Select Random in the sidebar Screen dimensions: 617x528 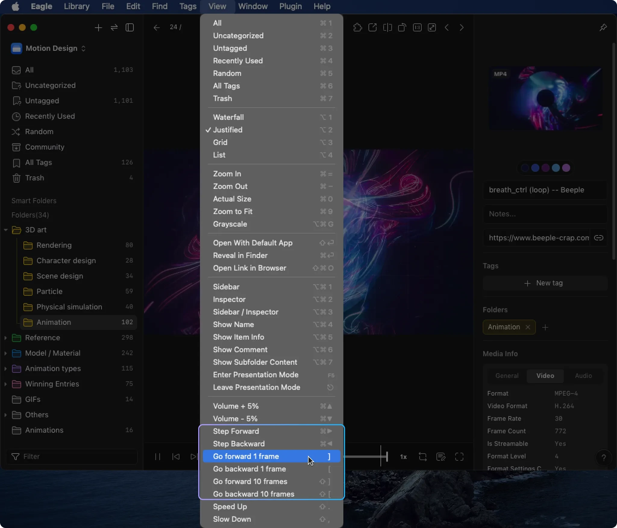click(x=72, y=132)
